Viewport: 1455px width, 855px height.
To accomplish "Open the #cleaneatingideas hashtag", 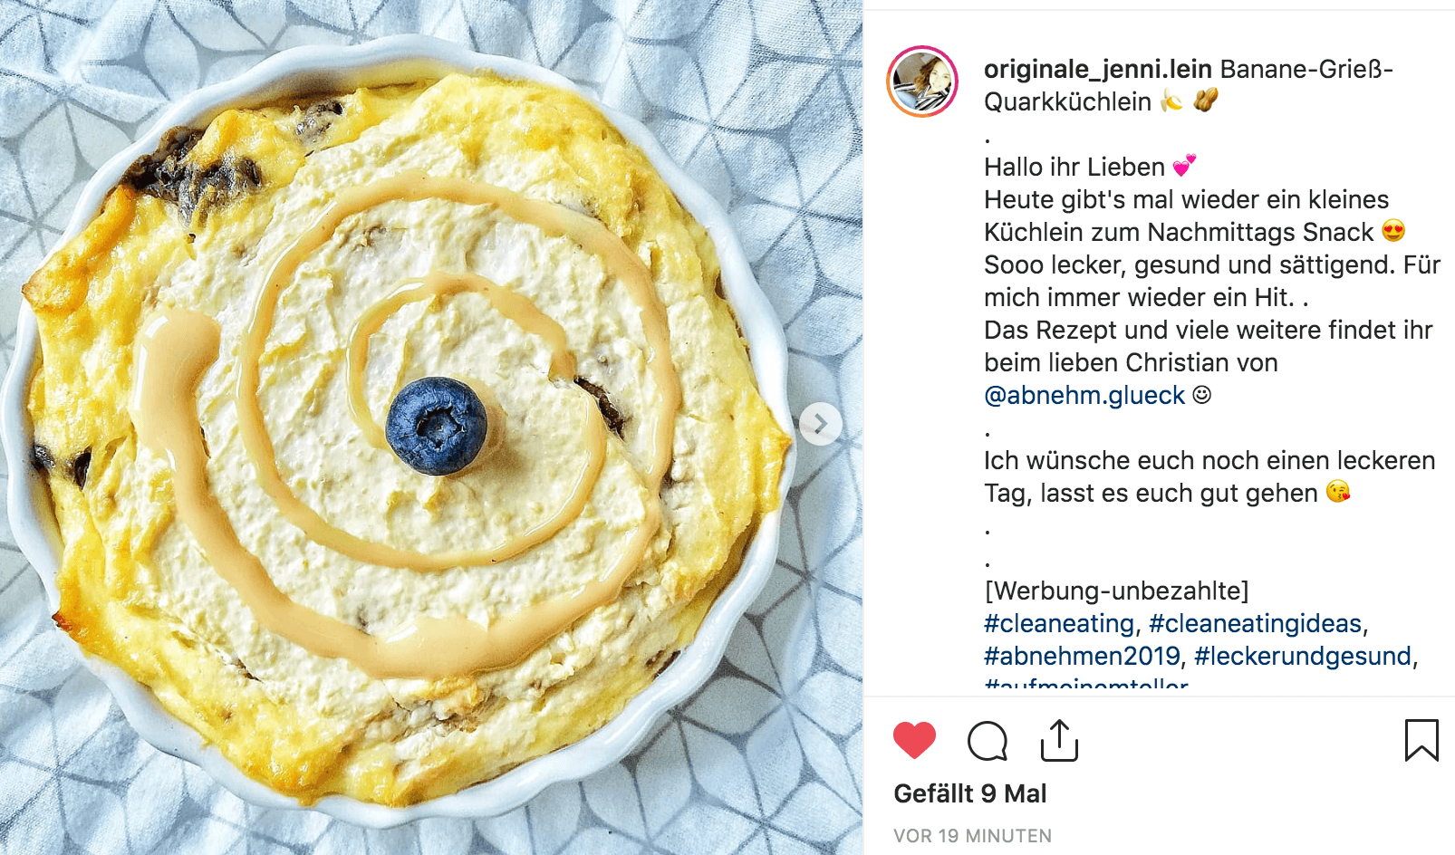I will [1256, 623].
